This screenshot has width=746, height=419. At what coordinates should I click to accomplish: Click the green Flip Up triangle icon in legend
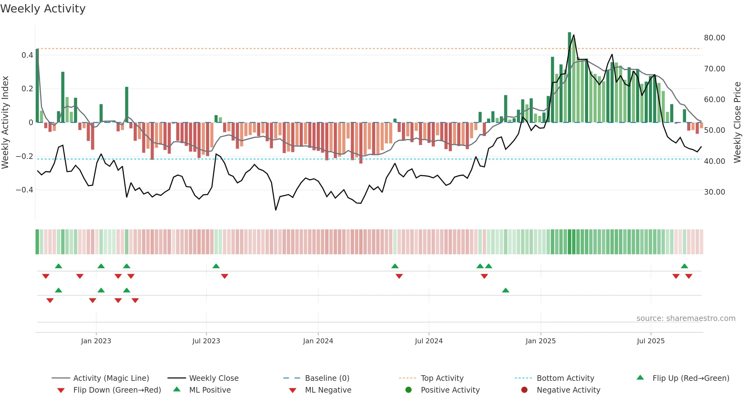point(640,377)
